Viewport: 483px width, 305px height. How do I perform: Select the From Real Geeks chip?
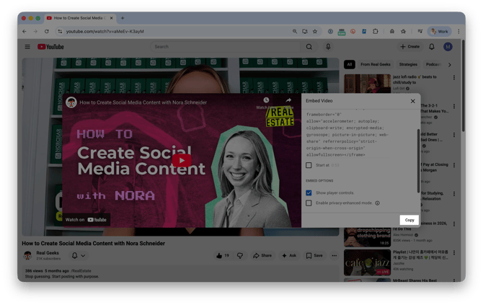tap(375, 64)
